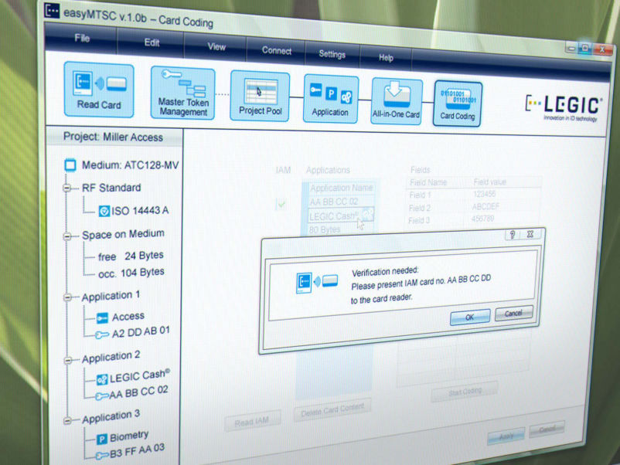Screen dimensions: 620x465
Task: Open the File menu
Action: click(x=82, y=38)
